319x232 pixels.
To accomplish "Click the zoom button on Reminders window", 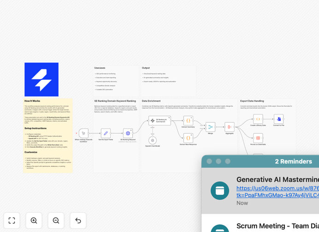I will coord(228,161).
